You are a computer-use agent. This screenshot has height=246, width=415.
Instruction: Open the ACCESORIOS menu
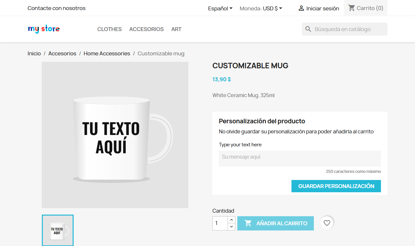pyautogui.click(x=147, y=29)
